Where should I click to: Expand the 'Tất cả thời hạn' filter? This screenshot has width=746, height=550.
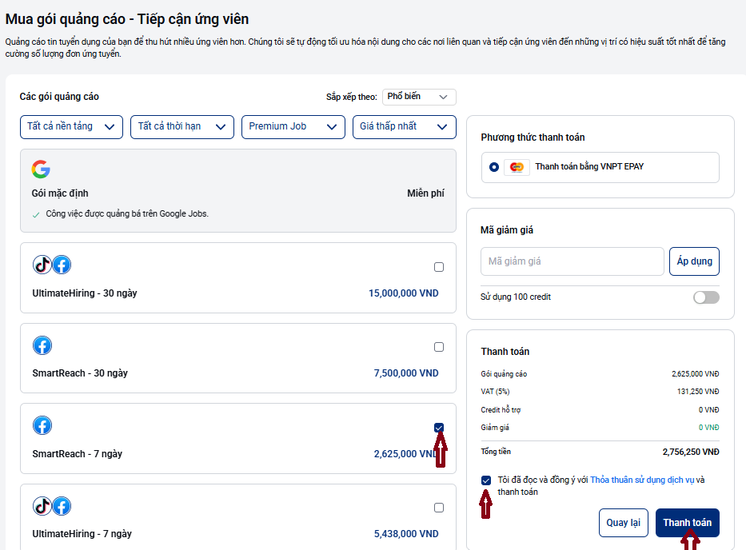pos(182,126)
